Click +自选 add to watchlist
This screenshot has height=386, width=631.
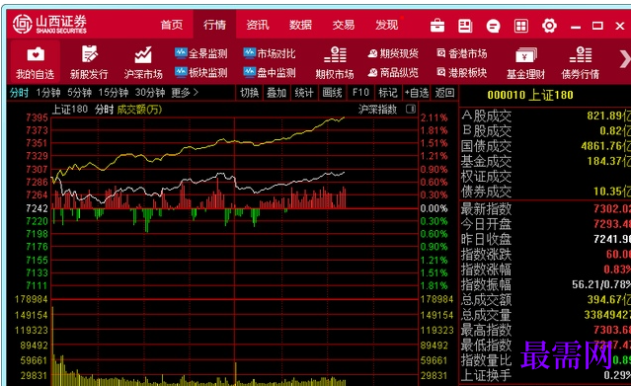(417, 93)
